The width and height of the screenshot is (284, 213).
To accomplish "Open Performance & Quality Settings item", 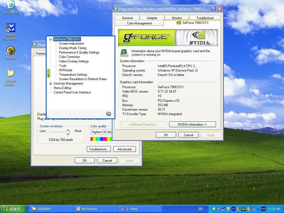I will [79, 52].
